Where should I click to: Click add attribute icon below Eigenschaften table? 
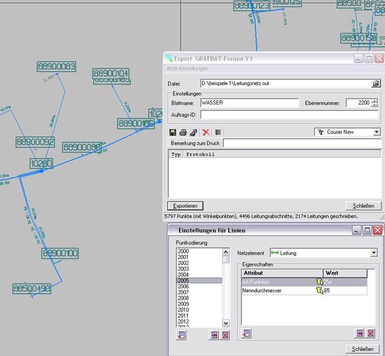coord(247,333)
